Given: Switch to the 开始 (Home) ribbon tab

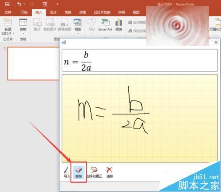Looking at the screenshot, I should pos(24,12).
